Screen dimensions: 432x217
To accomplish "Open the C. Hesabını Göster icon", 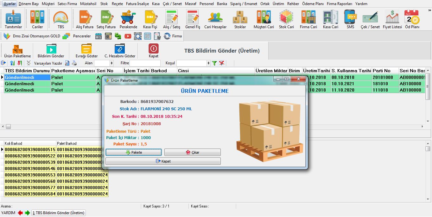I will point(120,51).
